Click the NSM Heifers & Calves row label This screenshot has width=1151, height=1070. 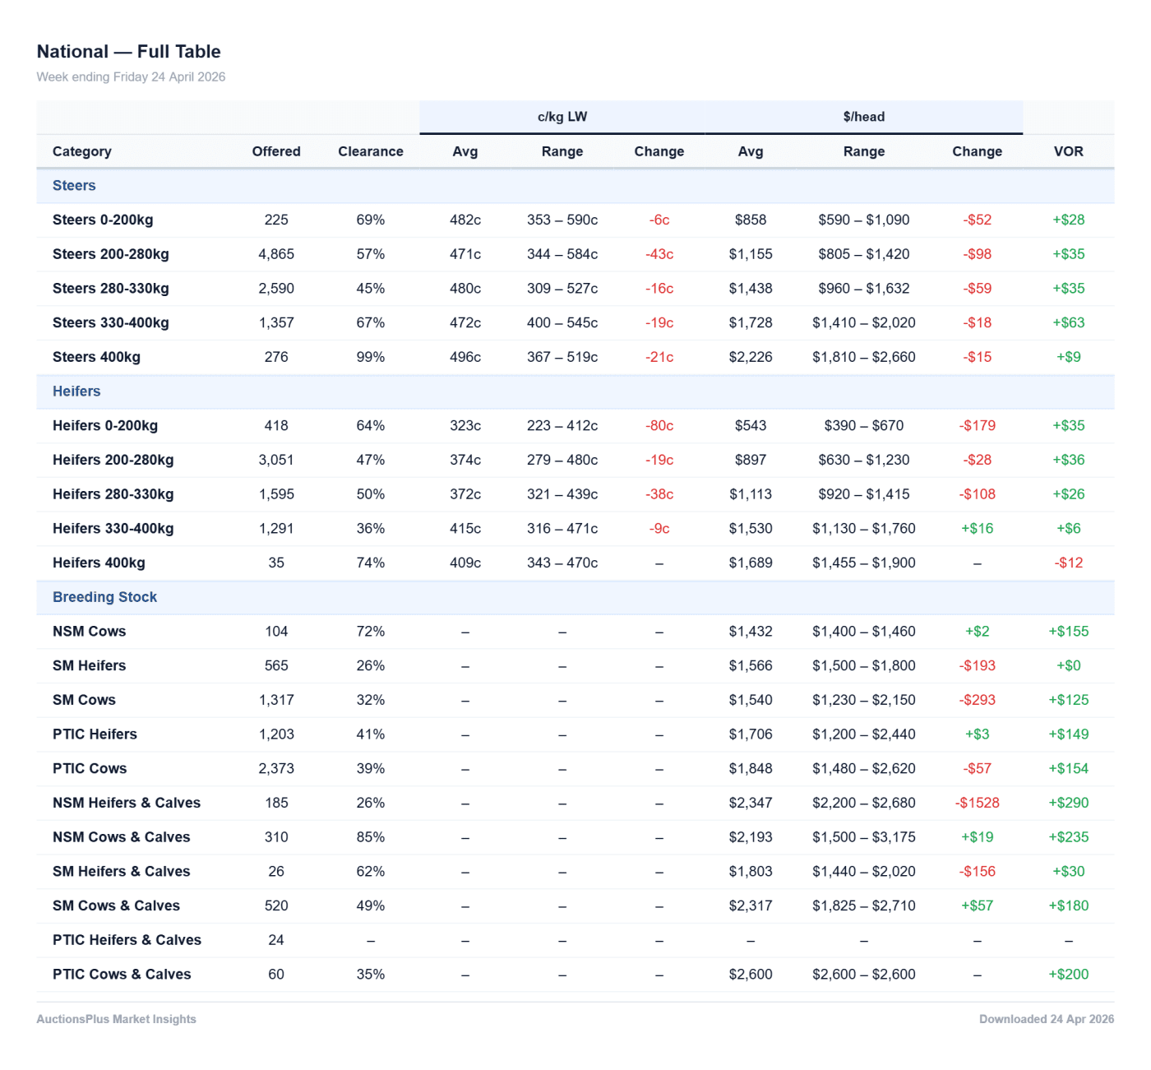[x=127, y=803]
